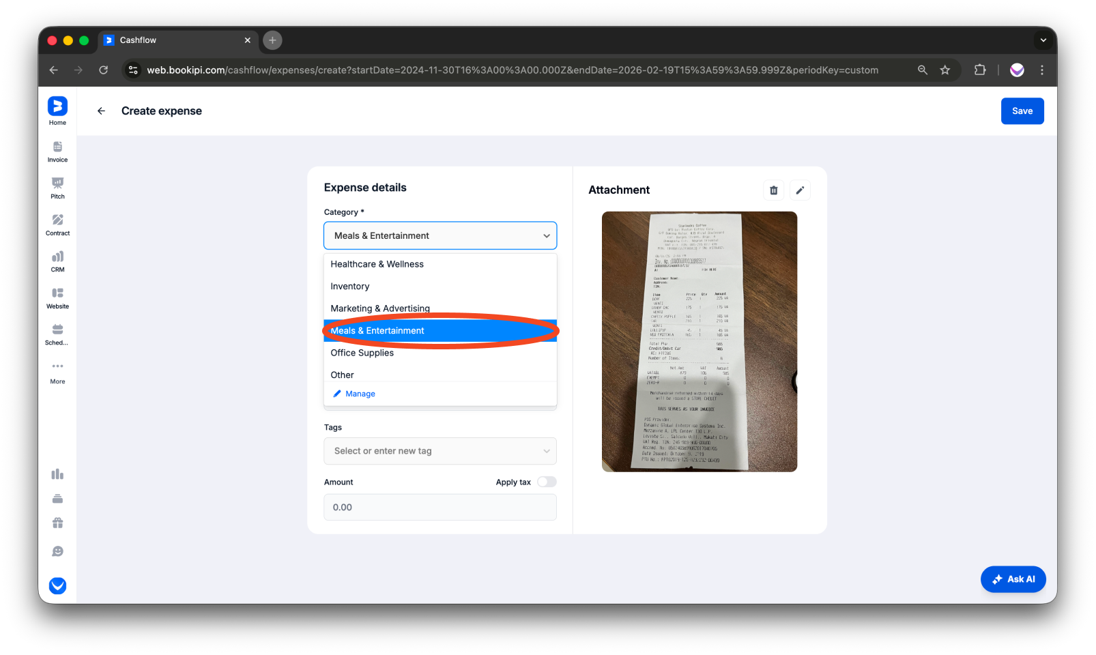Select Healthcare & Wellness category
Viewport: 1096px width, 655px height.
click(x=440, y=264)
